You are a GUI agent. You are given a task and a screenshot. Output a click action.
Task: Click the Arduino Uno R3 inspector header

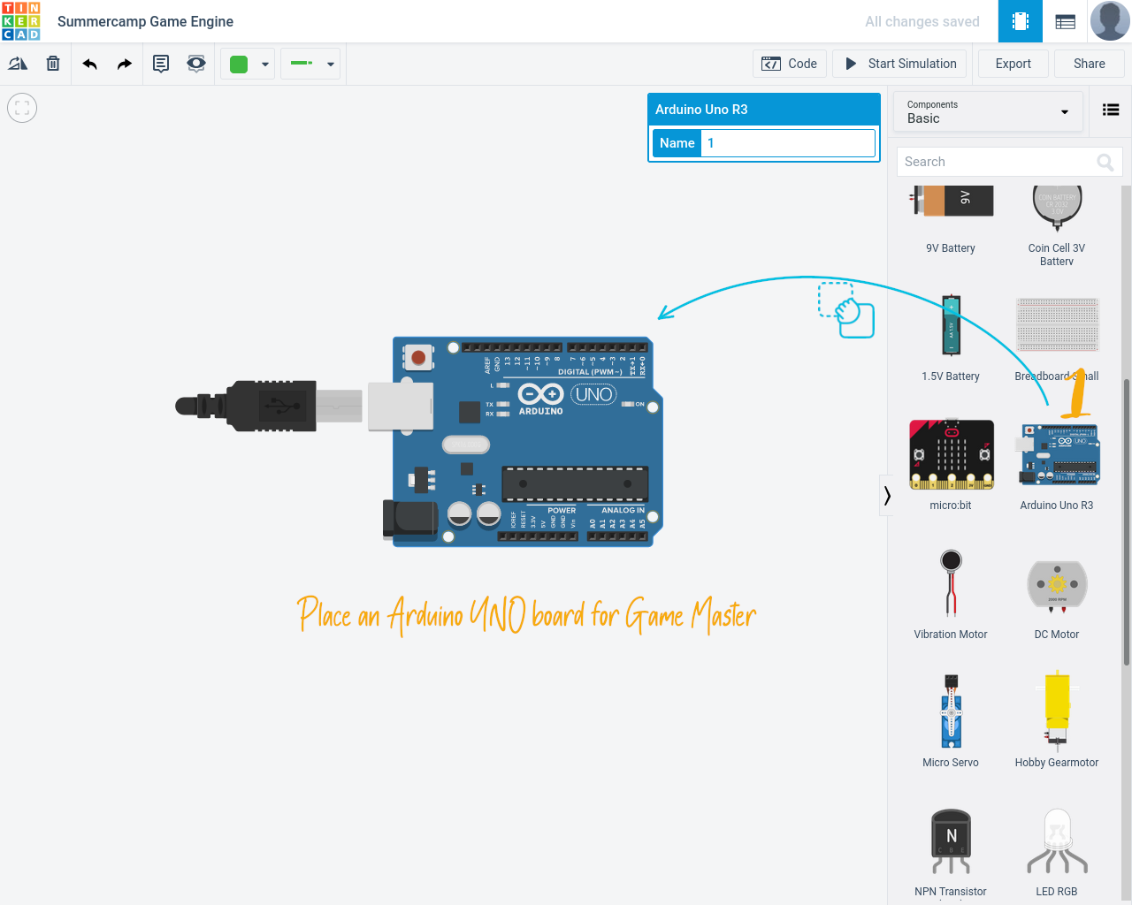point(764,110)
